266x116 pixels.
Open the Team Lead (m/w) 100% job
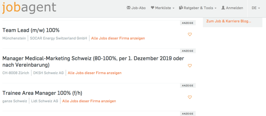pyautogui.click(x=31, y=30)
